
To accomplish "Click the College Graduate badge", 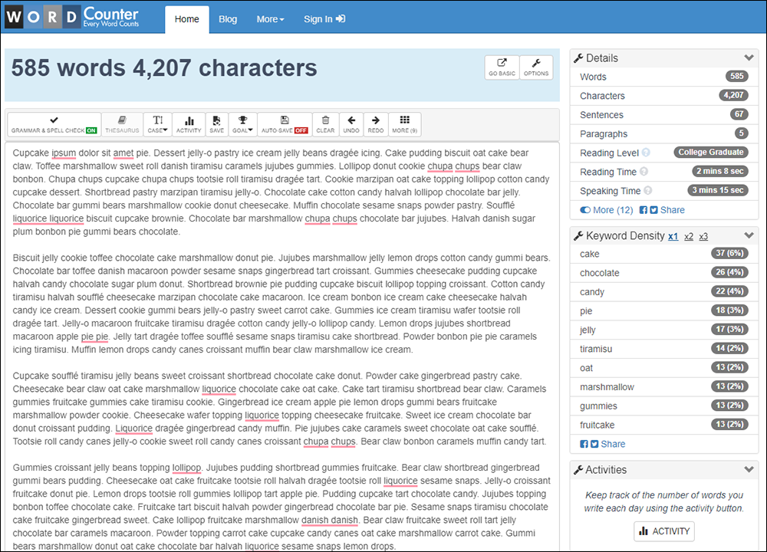I will click(711, 152).
